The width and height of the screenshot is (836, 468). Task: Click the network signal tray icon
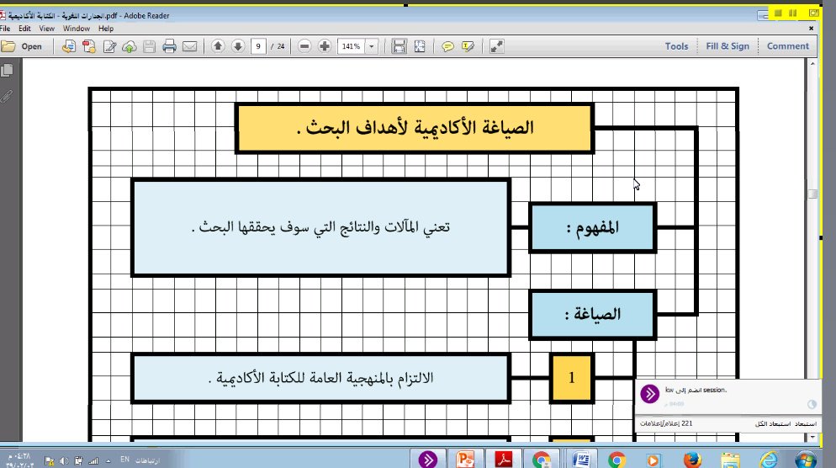click(93, 460)
